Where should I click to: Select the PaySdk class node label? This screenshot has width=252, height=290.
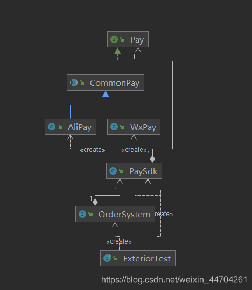click(143, 171)
